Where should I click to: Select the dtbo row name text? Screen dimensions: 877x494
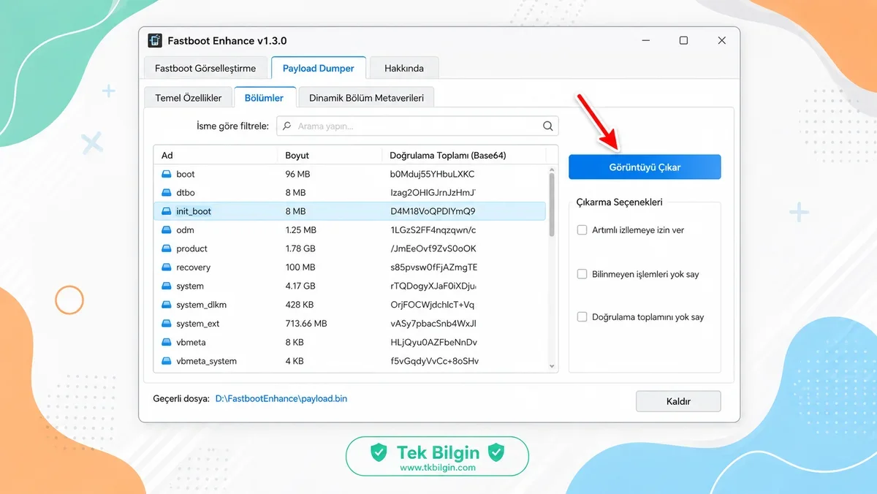(185, 193)
